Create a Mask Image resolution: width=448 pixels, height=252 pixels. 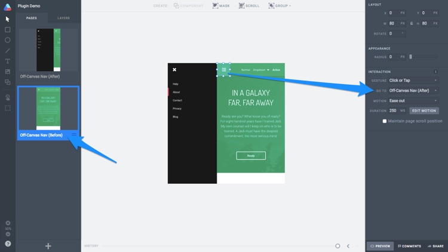tap(221, 6)
